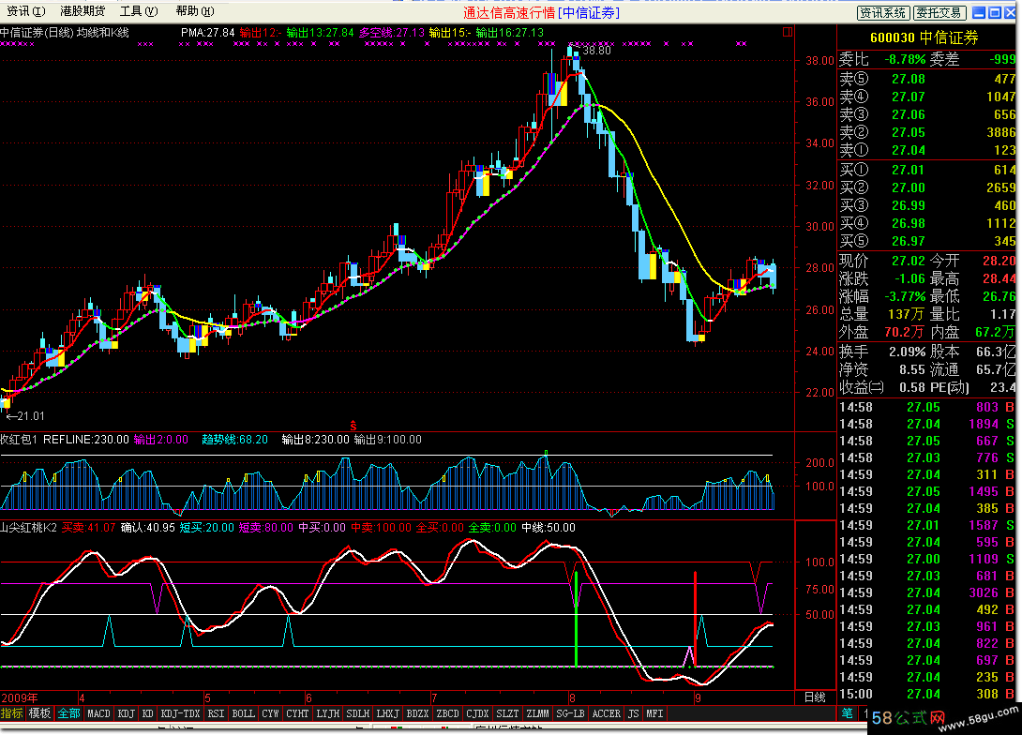The height and width of the screenshot is (735, 1022).
Task: Click the 涨幅 value -3.77%
Action: coord(905,296)
